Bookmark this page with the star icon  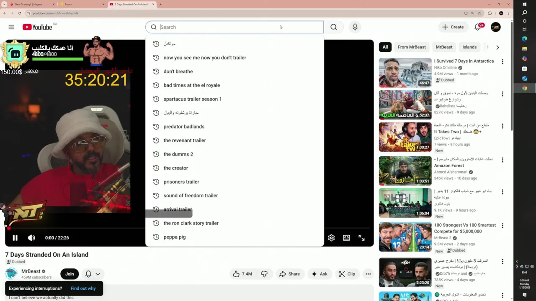pyautogui.click(x=479, y=13)
